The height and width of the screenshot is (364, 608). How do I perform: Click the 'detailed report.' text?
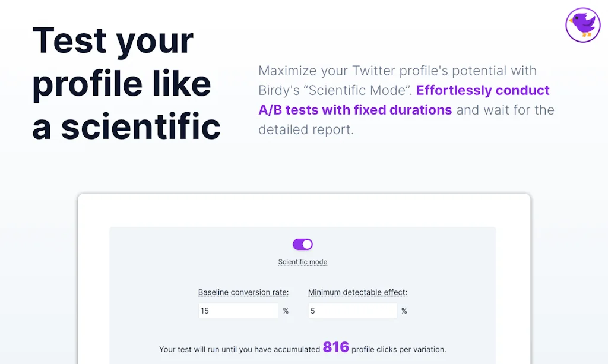(306, 129)
